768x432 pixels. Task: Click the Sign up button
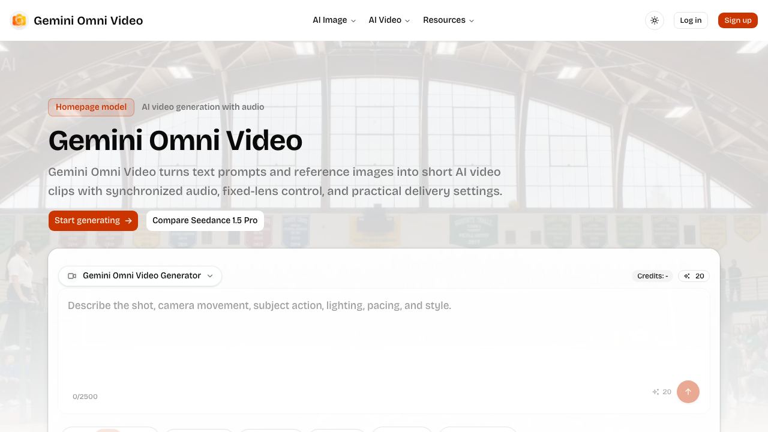coord(738,20)
